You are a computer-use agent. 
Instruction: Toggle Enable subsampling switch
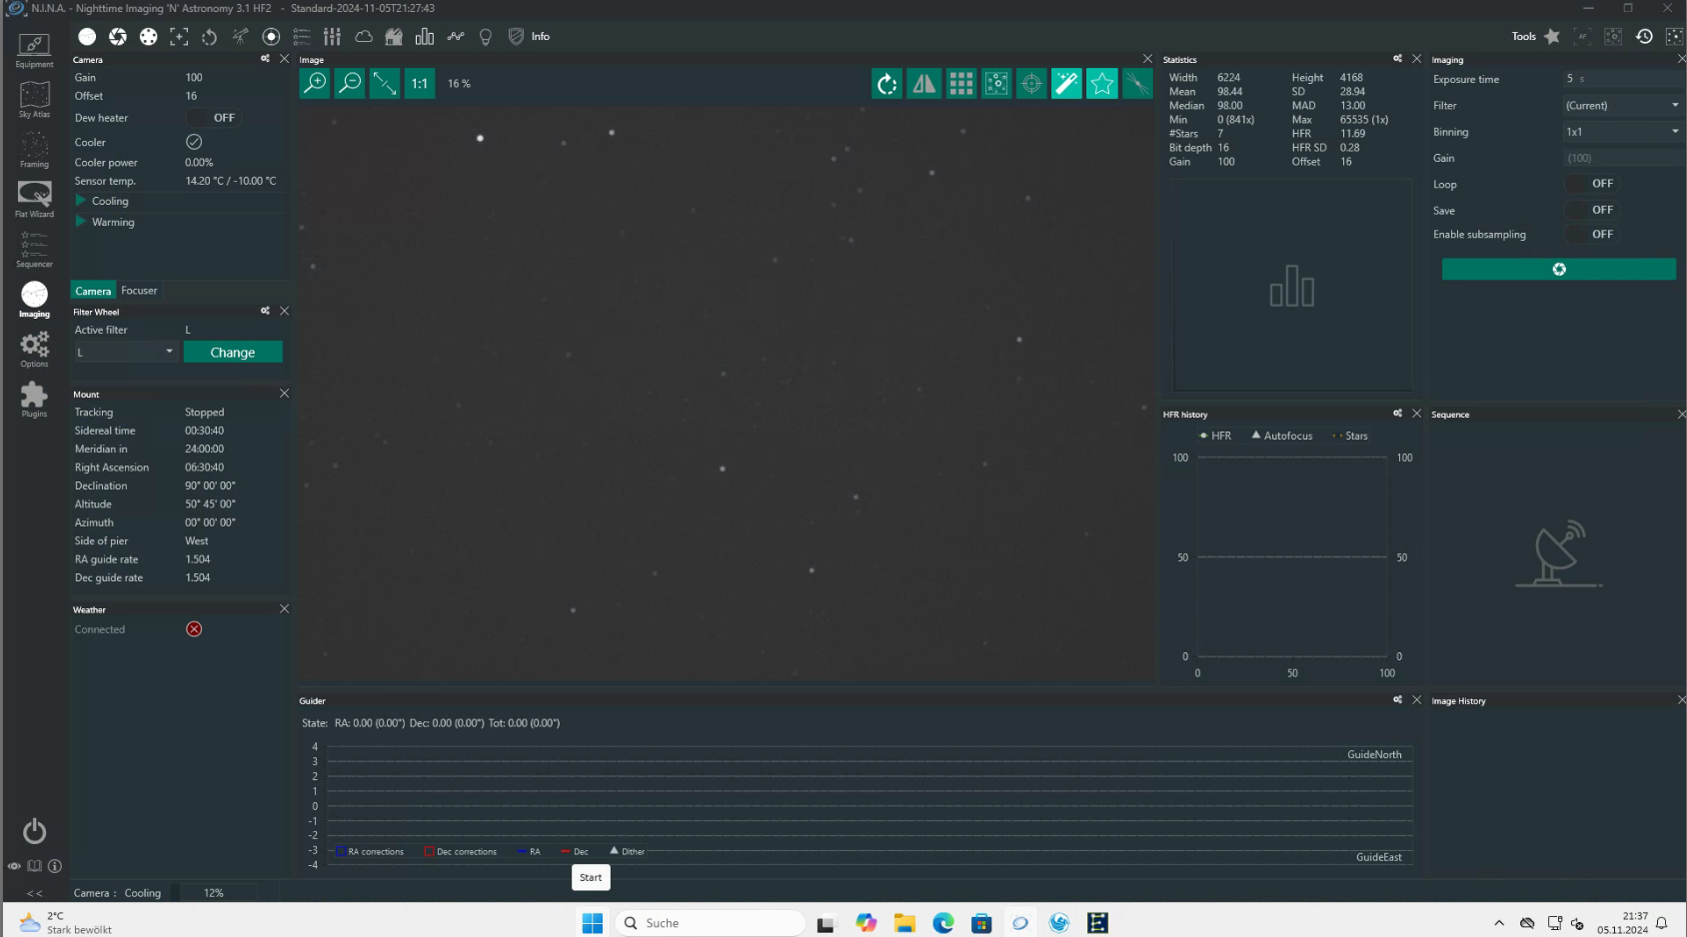click(x=1591, y=234)
